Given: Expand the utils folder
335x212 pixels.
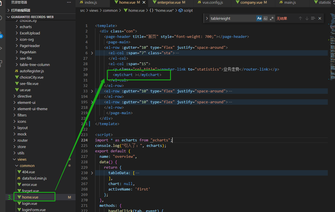Looking at the screenshot, I should [21, 153].
